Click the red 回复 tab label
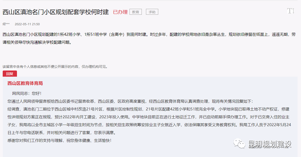Image resolution: width=301 pixels, height=157 pixels. click(10, 74)
